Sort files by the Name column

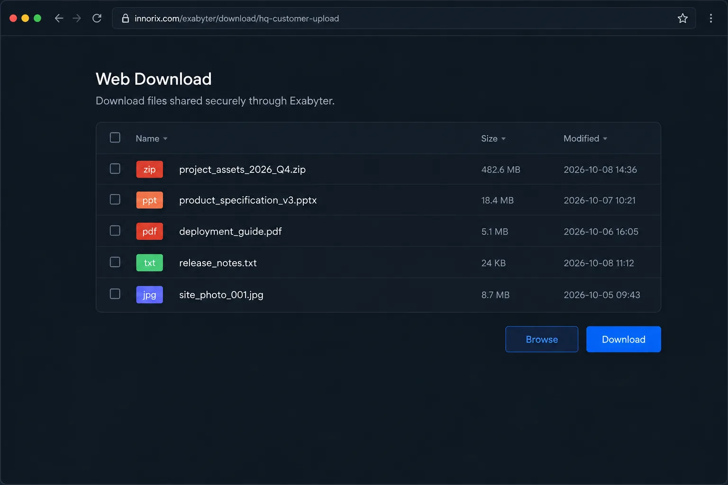tap(152, 138)
